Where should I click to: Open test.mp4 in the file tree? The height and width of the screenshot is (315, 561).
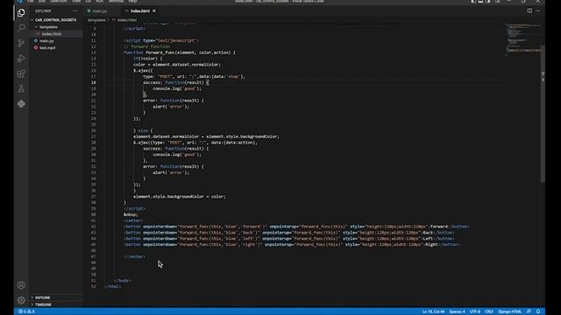click(47, 48)
